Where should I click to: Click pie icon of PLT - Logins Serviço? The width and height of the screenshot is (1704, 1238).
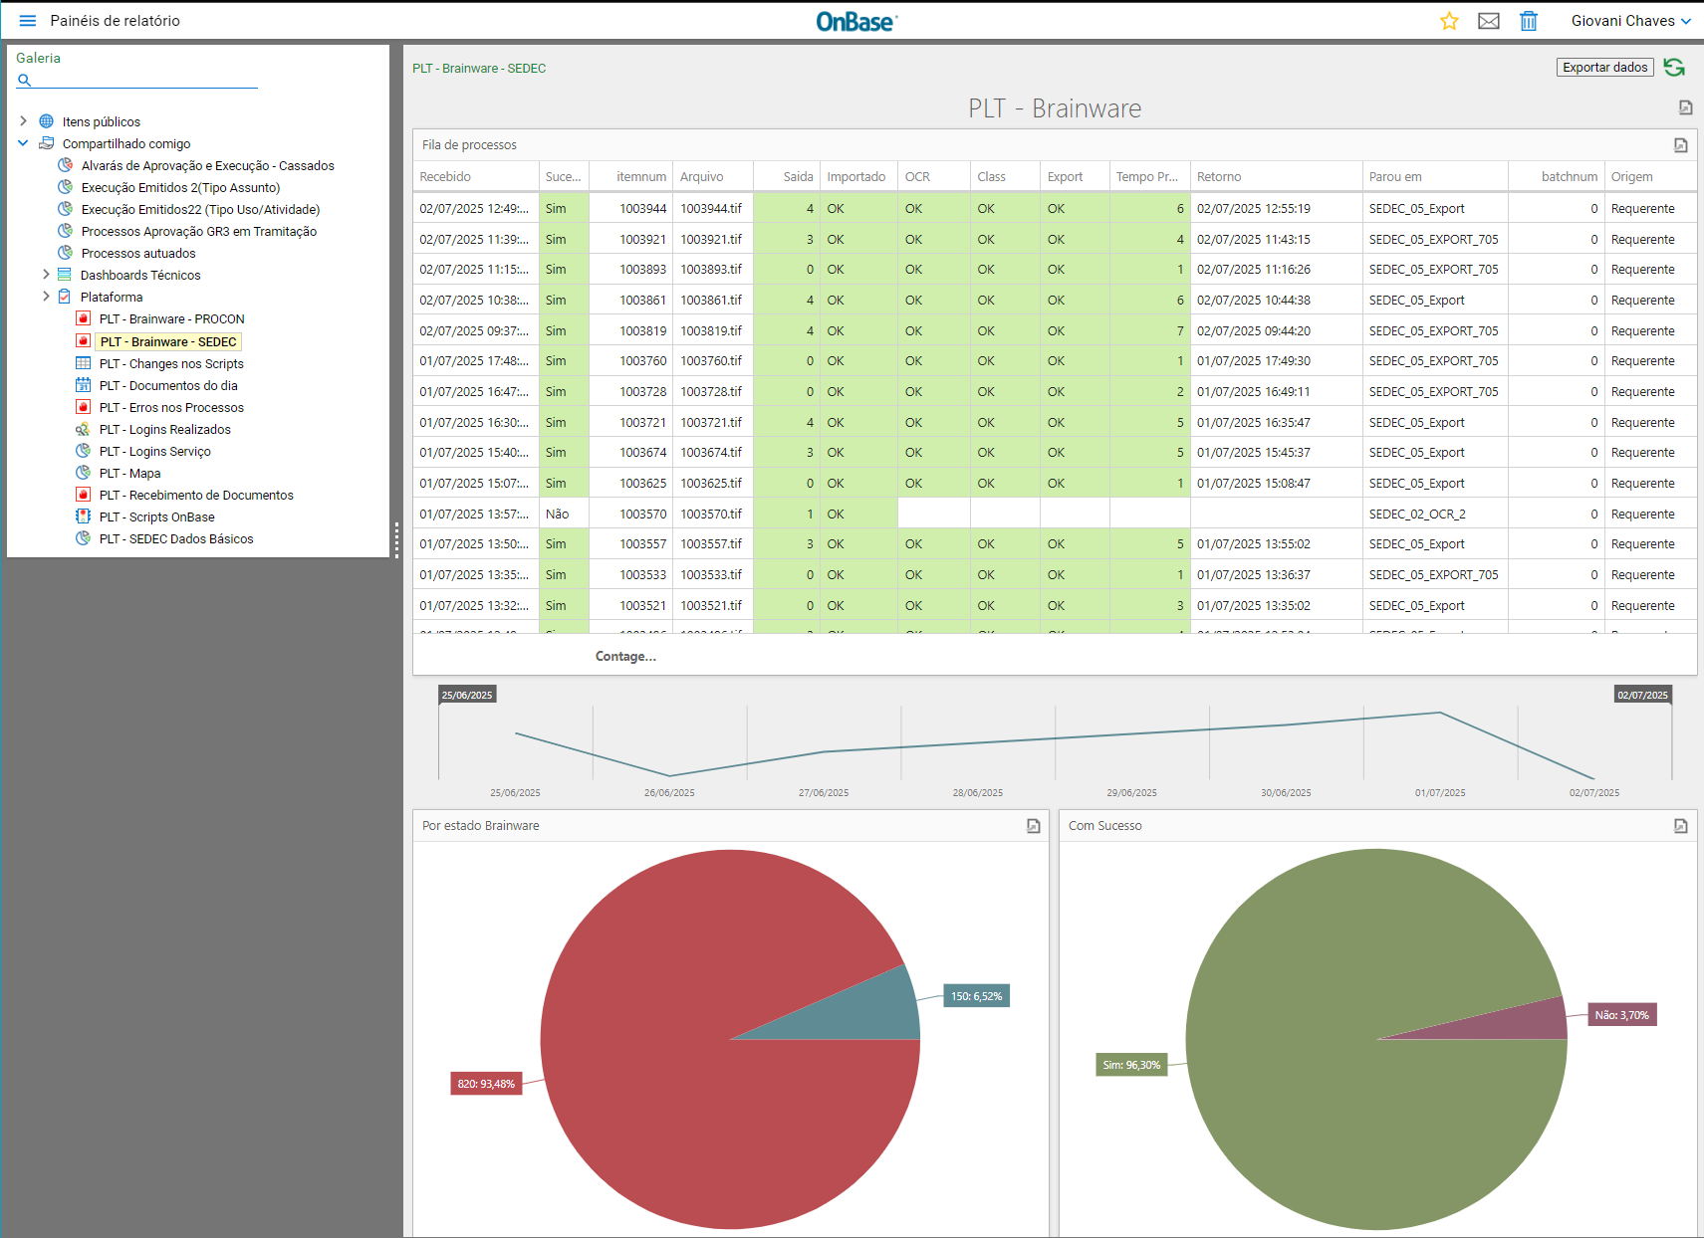(84, 451)
